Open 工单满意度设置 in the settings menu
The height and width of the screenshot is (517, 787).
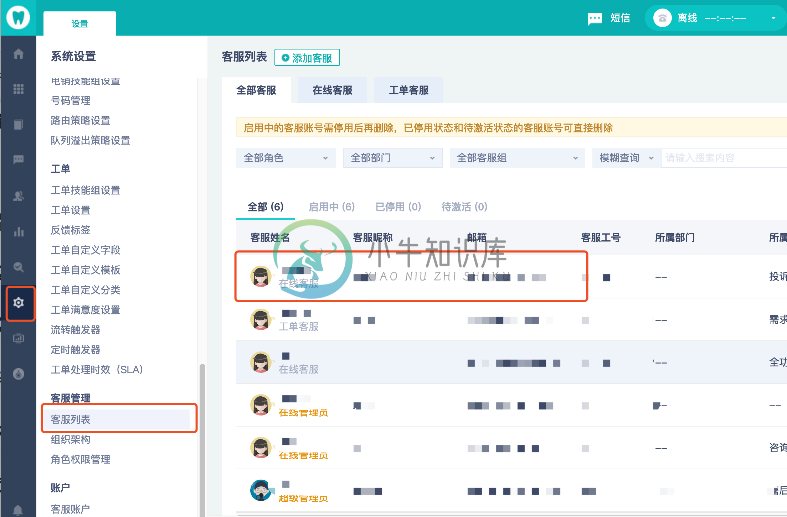click(86, 310)
